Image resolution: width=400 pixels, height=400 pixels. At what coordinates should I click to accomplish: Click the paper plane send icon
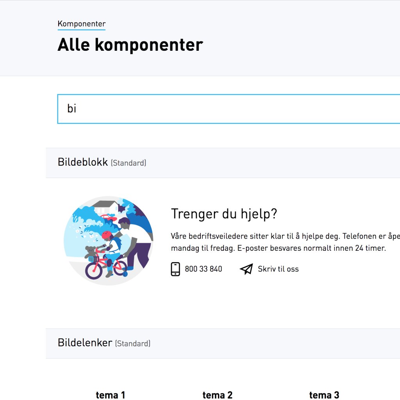coord(246,269)
